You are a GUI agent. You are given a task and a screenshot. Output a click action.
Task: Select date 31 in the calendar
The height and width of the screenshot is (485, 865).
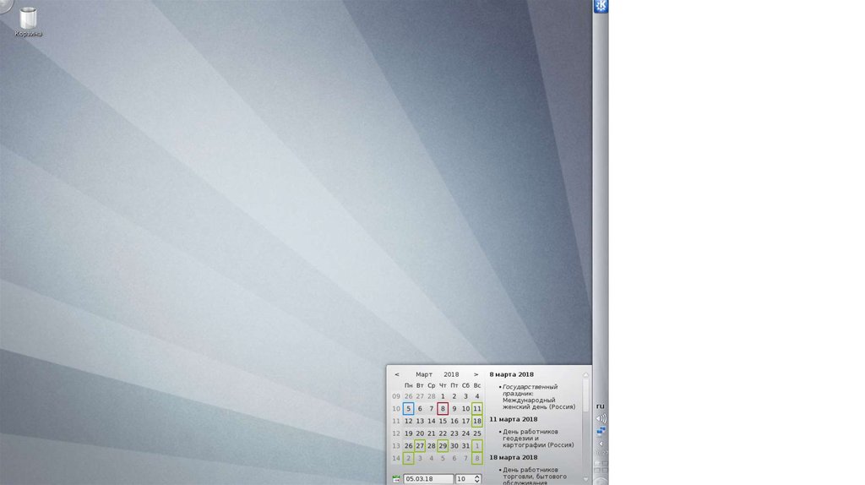pos(465,446)
